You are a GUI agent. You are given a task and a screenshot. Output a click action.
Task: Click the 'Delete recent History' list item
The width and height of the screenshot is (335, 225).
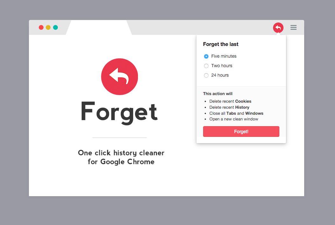[x=229, y=107]
